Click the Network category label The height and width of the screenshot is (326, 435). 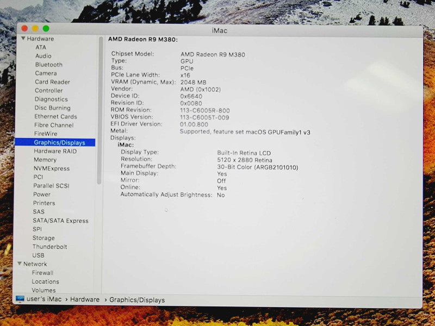[x=35, y=264]
